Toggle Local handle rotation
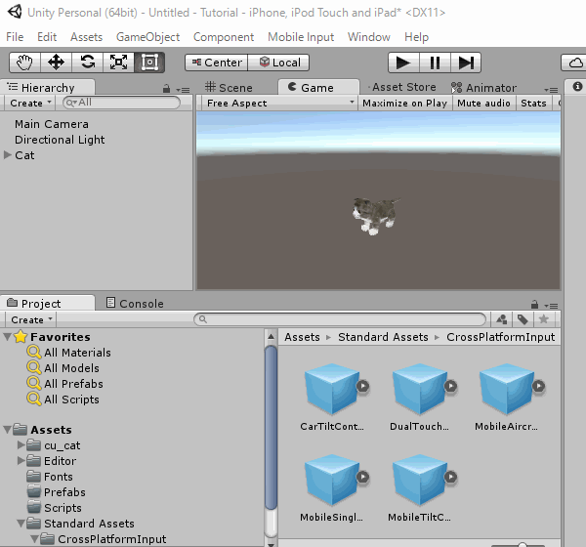 click(x=278, y=63)
